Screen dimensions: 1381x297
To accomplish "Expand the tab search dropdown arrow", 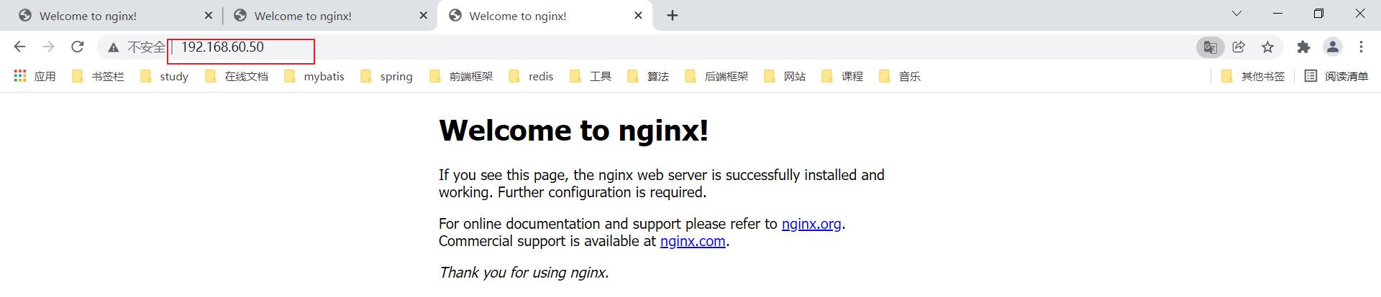I will coord(1236,14).
